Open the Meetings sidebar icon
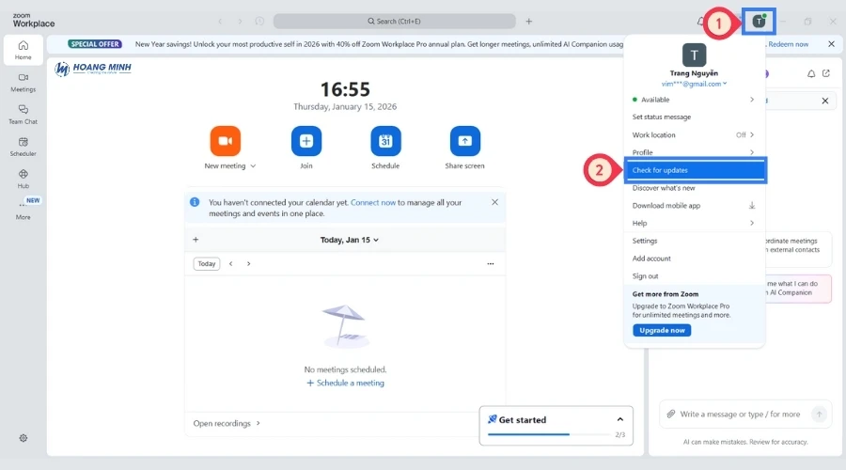Image resolution: width=846 pixels, height=470 pixels. pyautogui.click(x=23, y=83)
